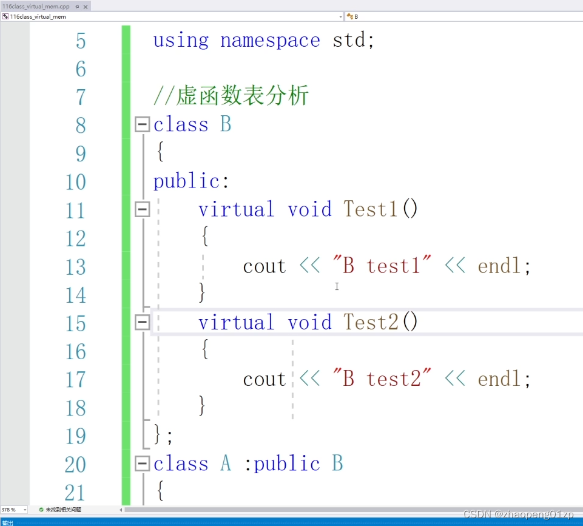Collapse the class A block at line 20
Viewport: 583px width, 526px height.
tap(141, 464)
